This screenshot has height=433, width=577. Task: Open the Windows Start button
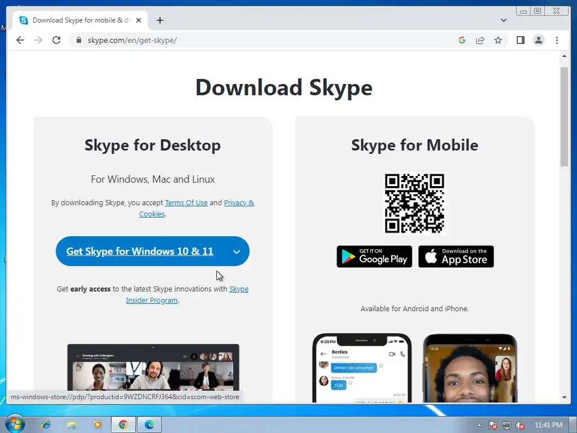click(x=15, y=424)
